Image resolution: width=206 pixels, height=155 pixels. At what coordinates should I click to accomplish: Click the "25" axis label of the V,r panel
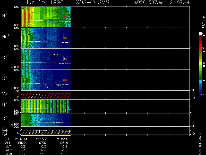pos(18,91)
